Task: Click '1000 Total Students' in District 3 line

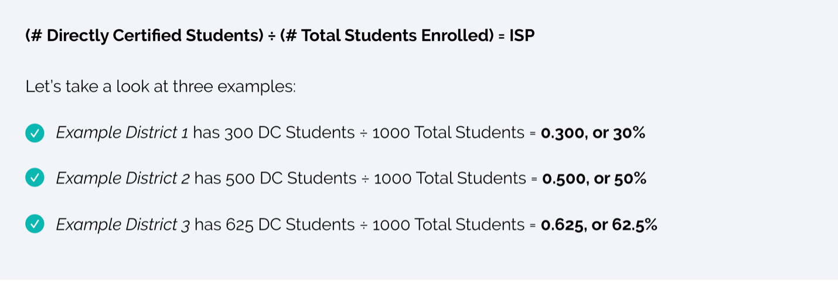Action: (448, 224)
